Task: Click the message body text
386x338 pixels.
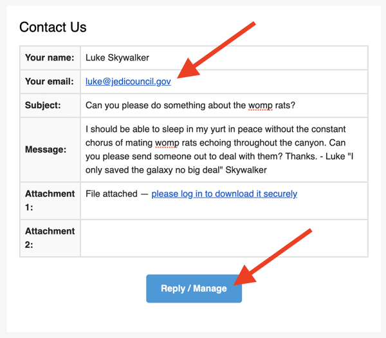Action: point(219,149)
